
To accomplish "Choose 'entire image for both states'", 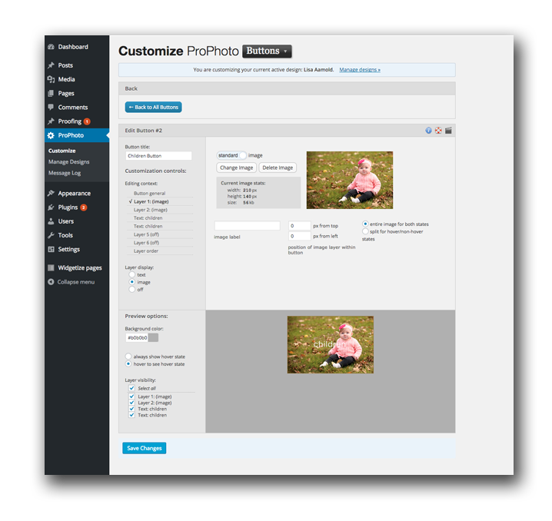I will (365, 224).
